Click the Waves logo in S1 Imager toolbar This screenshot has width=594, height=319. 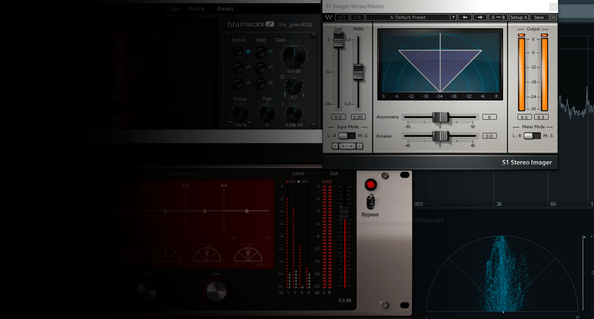(x=329, y=17)
